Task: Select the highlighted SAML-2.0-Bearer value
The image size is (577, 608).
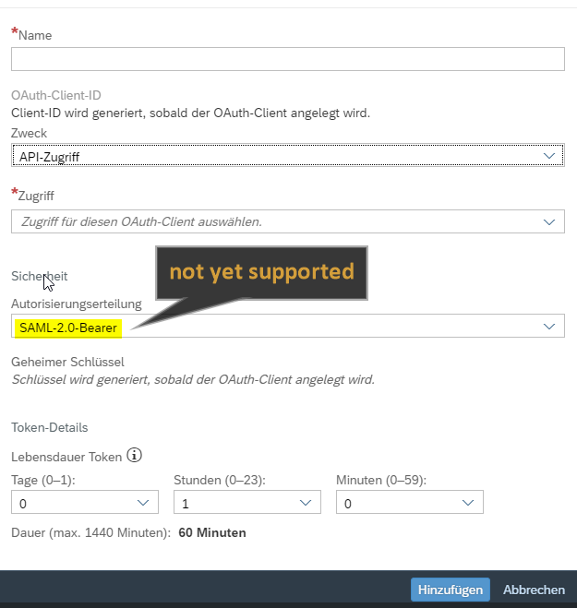Action: pyautogui.click(x=67, y=327)
